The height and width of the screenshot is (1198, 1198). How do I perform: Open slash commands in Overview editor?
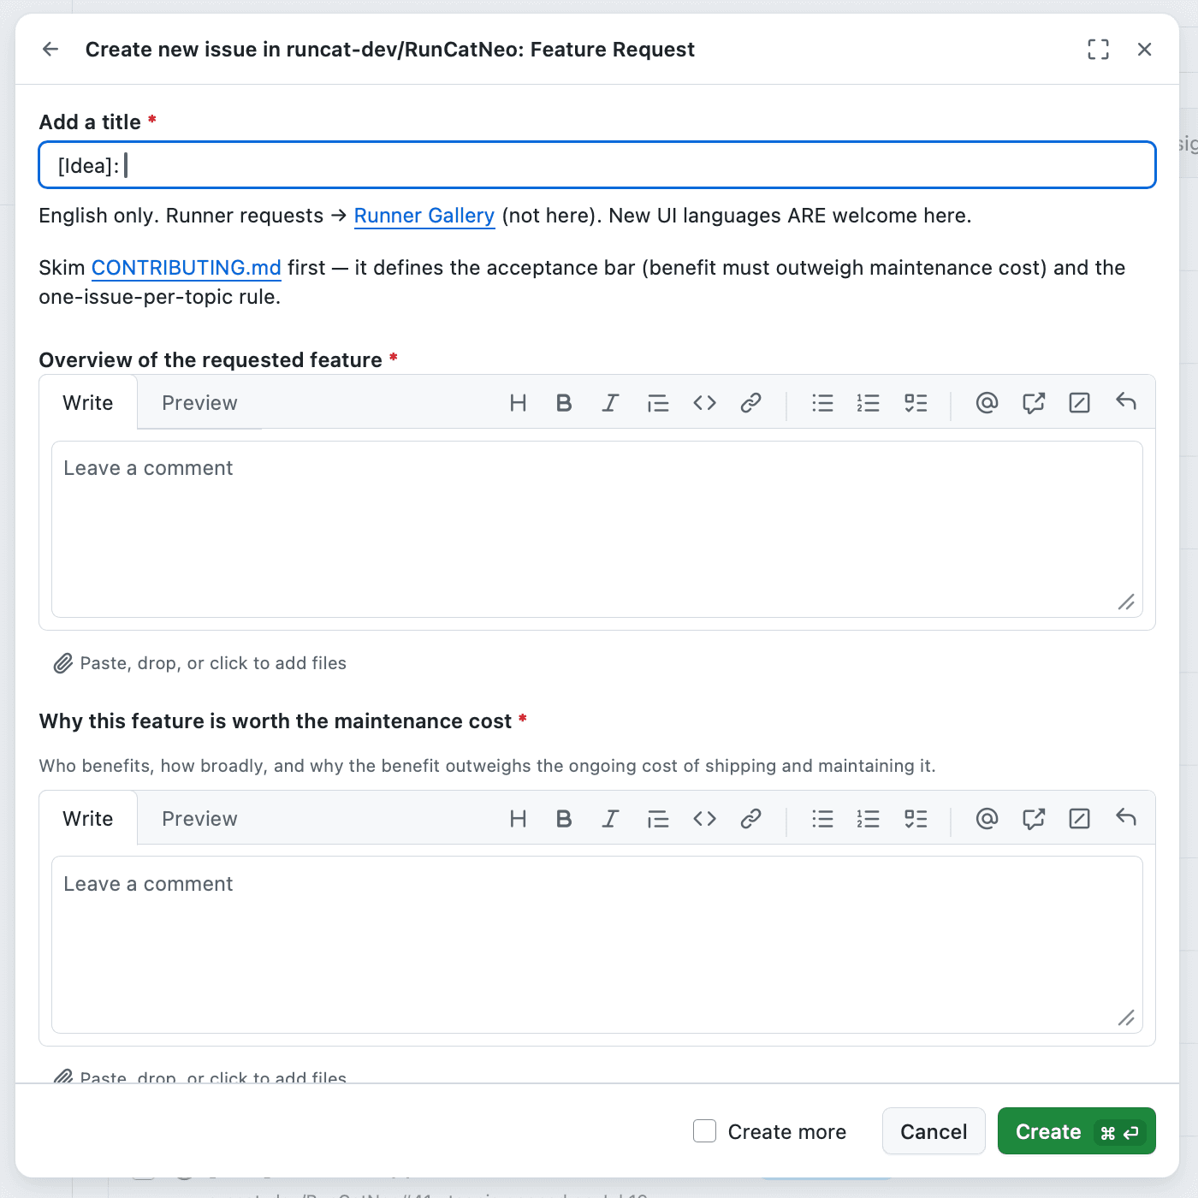[1080, 402]
